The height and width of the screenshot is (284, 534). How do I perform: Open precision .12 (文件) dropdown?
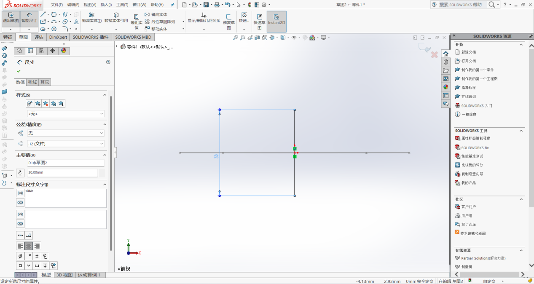pos(66,144)
